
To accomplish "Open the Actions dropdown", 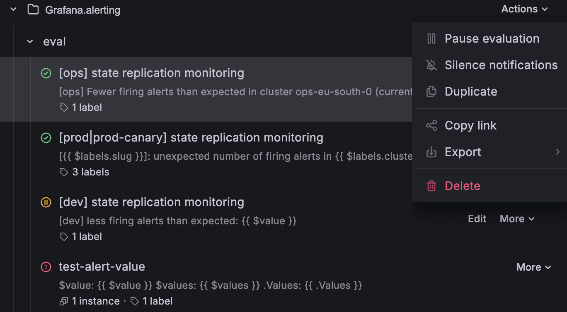I will coord(524,9).
